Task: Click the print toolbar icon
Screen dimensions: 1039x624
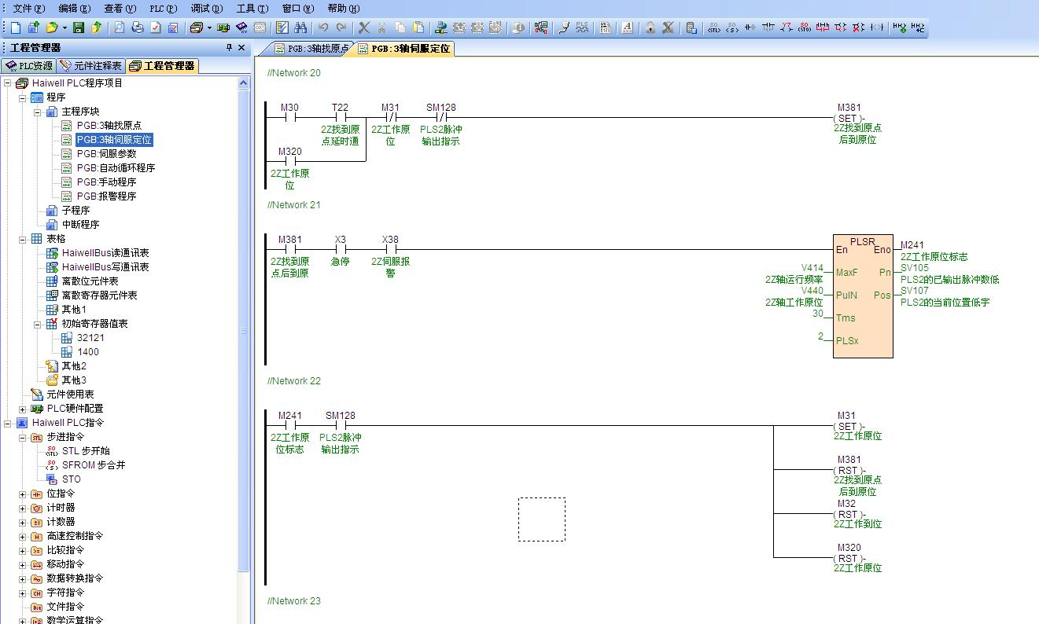Action: click(x=138, y=28)
